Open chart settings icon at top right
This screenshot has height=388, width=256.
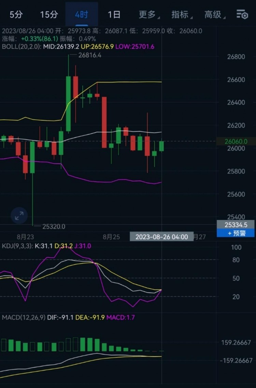click(x=242, y=15)
